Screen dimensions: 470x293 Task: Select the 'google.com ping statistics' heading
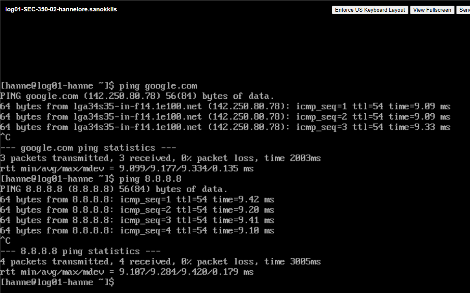88,148
